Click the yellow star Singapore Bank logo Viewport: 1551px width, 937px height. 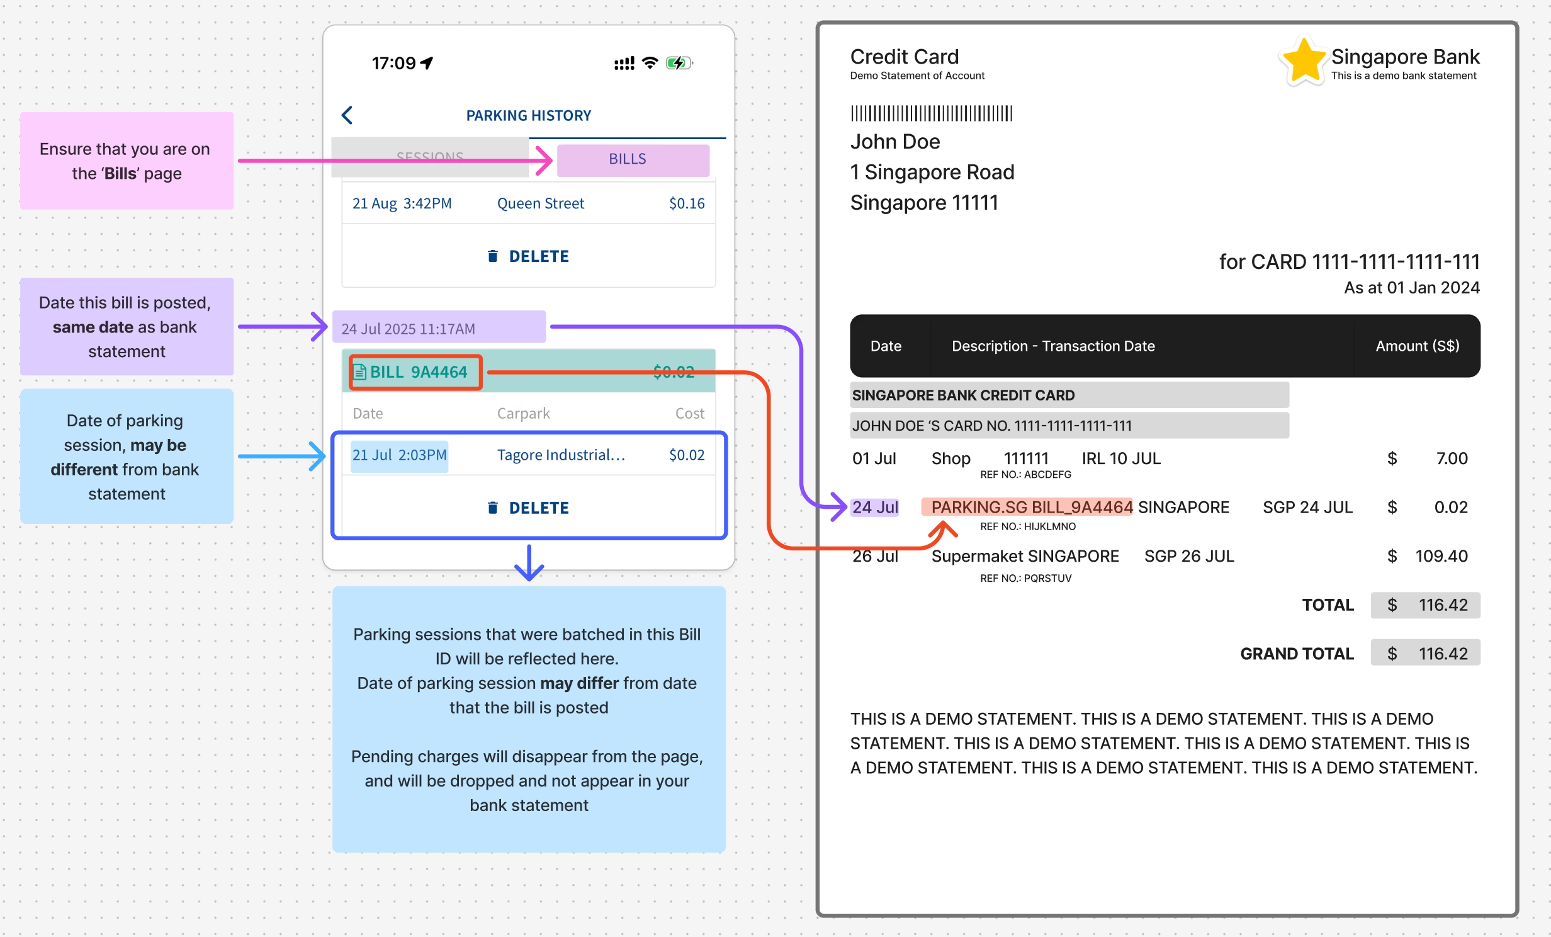1305,62
